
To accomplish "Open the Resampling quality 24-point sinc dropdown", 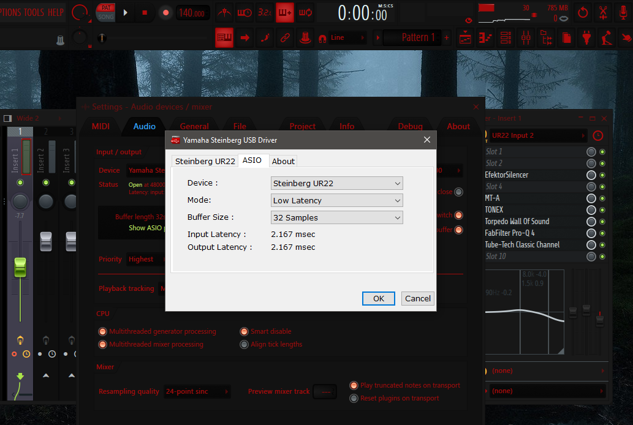I will coord(197,391).
